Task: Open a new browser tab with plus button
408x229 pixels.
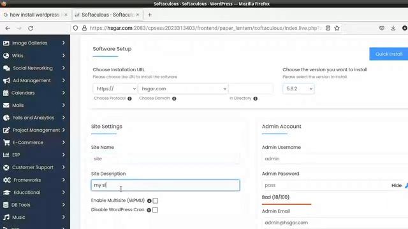Action: (150, 15)
